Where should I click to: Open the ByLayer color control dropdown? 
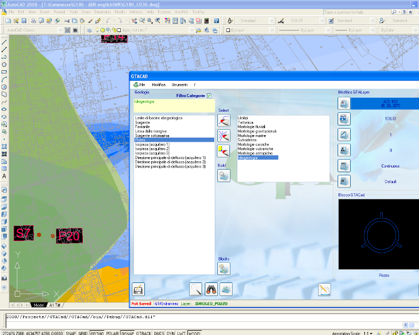coord(272,30)
